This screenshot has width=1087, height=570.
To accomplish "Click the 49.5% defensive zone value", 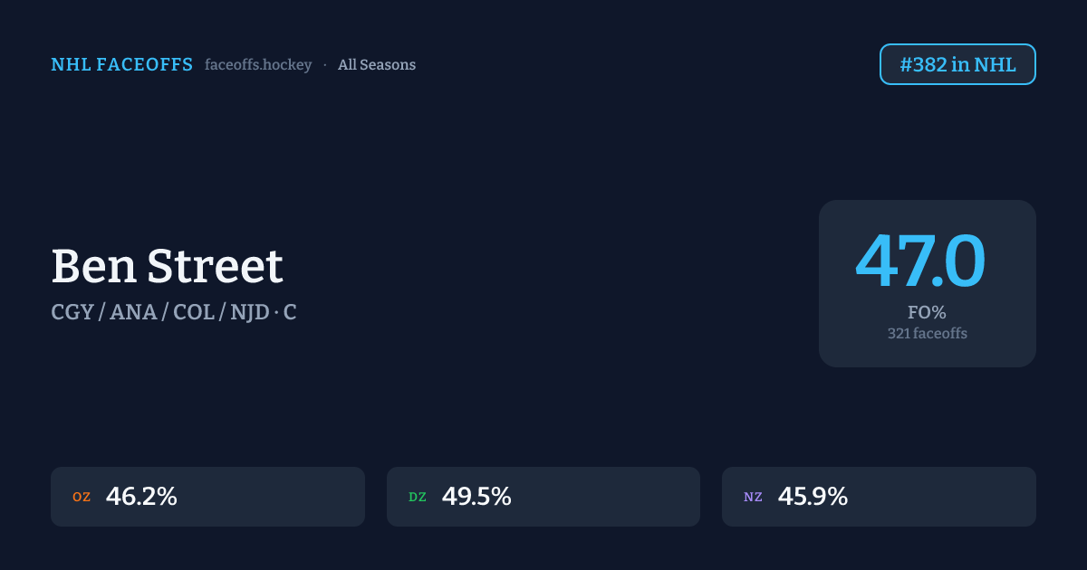I will [x=476, y=497].
